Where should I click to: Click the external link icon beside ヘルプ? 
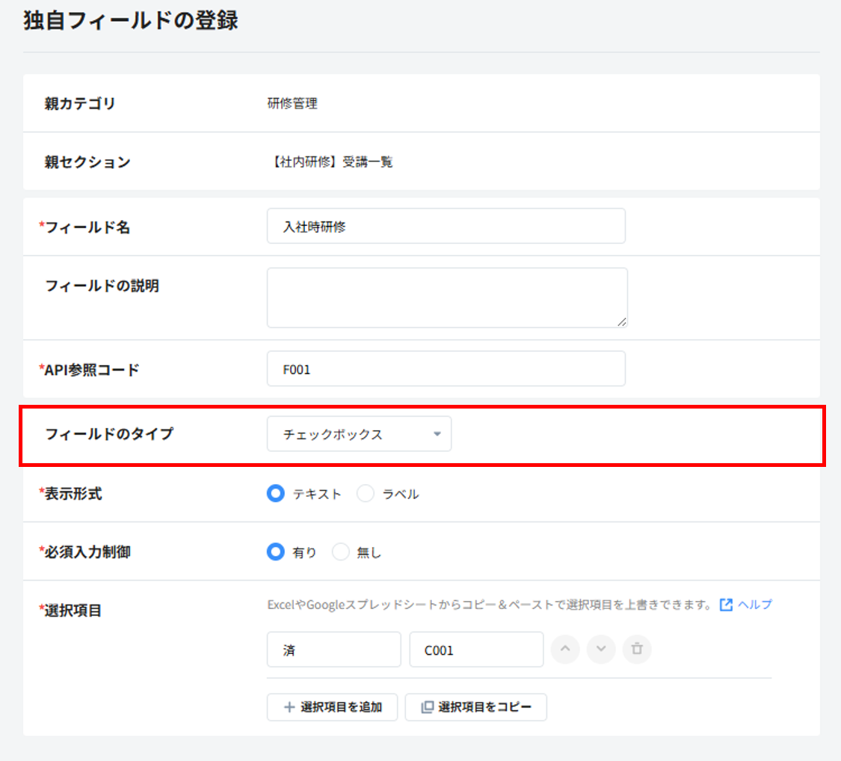[726, 605]
